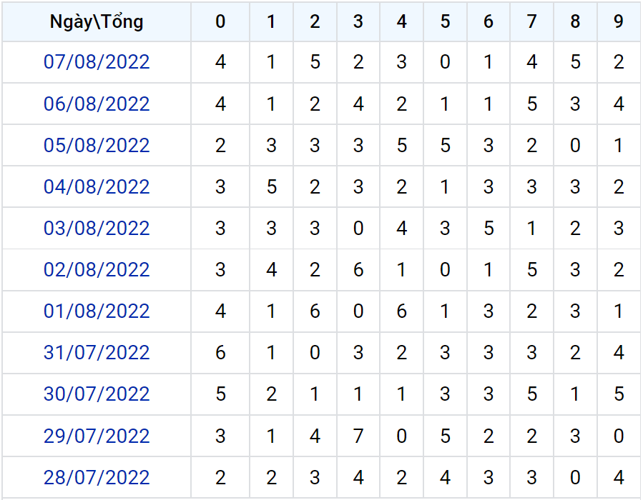Select the 04/08/2022 date link
643x500 pixels.
[97, 186]
